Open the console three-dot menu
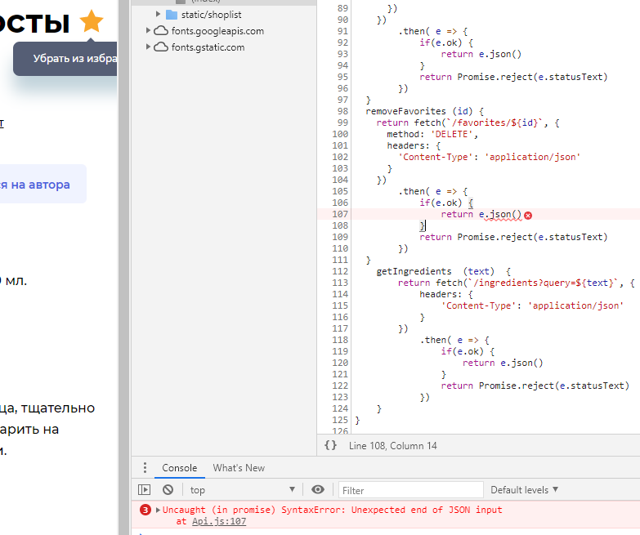Viewport: 640px width, 535px height. (x=145, y=468)
